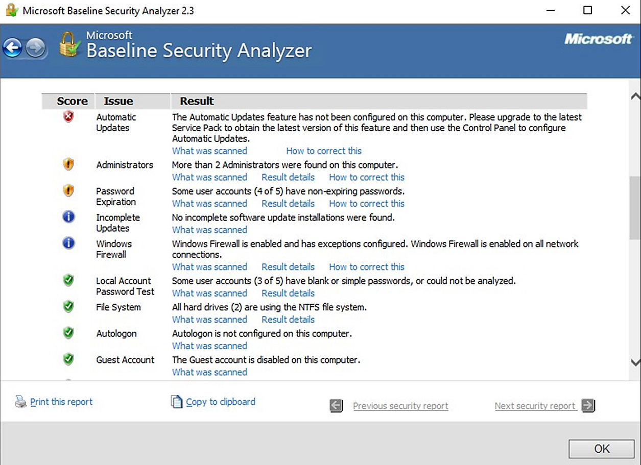This screenshot has height=465, width=641.
Task: View Result details for Administrators
Action: point(288,177)
